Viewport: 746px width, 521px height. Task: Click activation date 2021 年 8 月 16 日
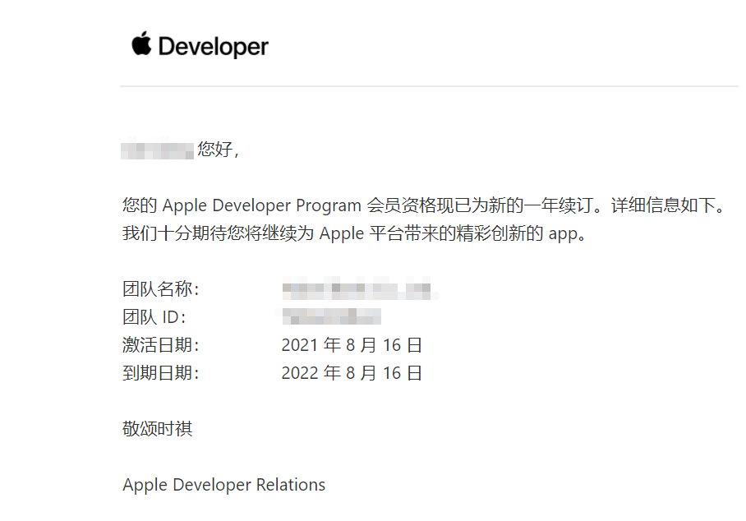point(352,345)
